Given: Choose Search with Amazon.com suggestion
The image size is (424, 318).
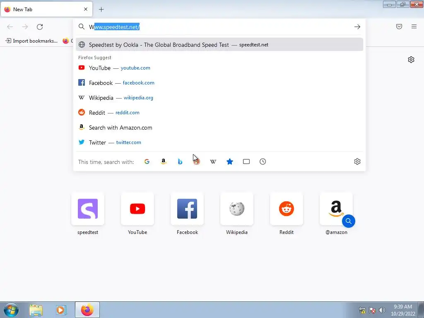Looking at the screenshot, I should click(x=219, y=128).
